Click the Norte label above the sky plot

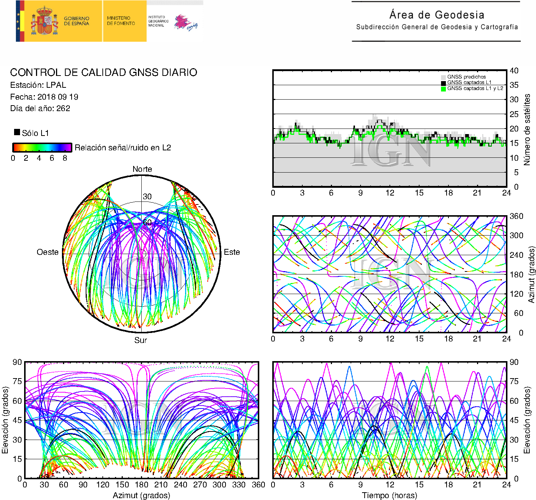(142, 169)
